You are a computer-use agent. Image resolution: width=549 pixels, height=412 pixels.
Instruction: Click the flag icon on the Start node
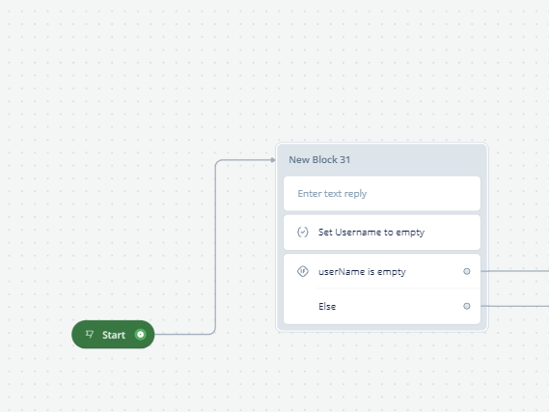click(x=90, y=334)
